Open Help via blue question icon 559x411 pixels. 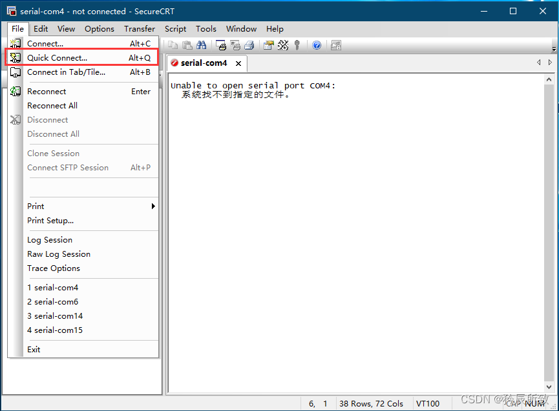tap(317, 45)
